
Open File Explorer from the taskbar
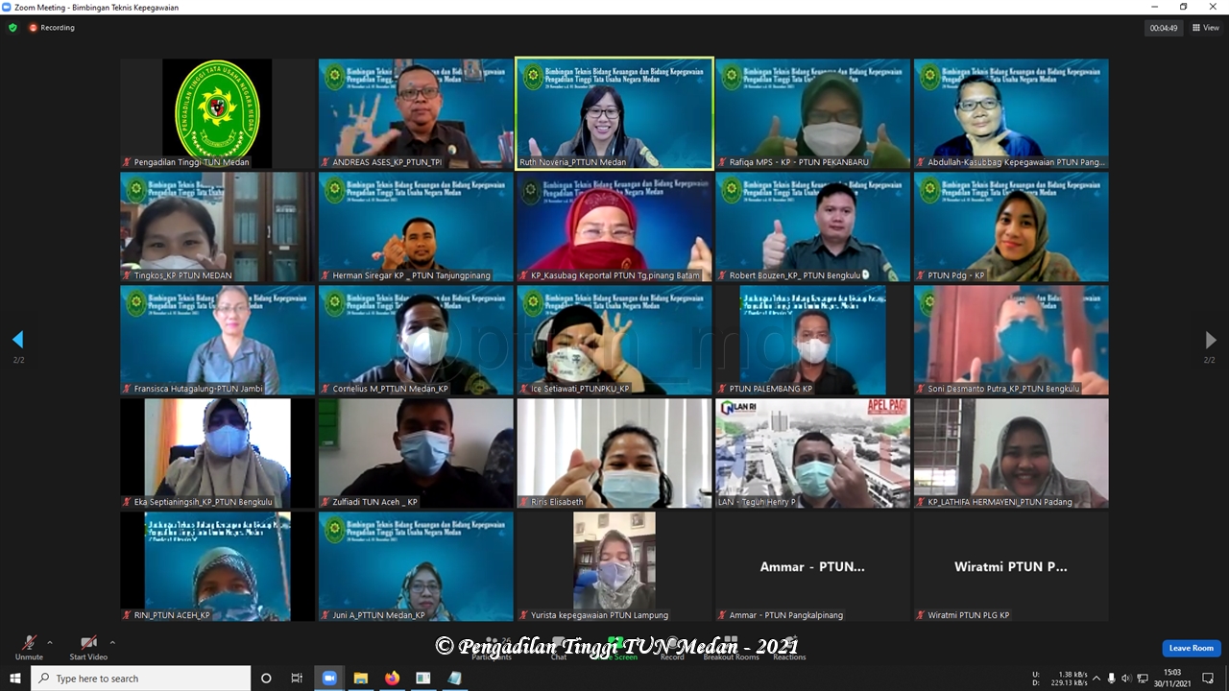pos(360,679)
